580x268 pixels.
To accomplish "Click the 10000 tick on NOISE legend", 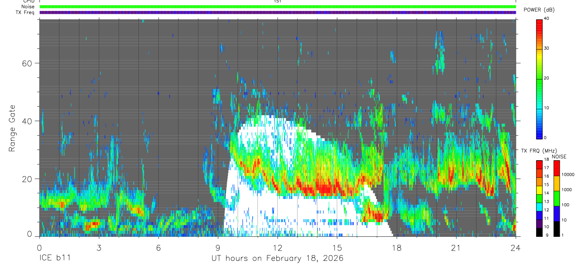I will coord(568,174).
